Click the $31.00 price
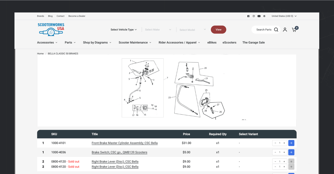The image size is (334, 174). 186,143
